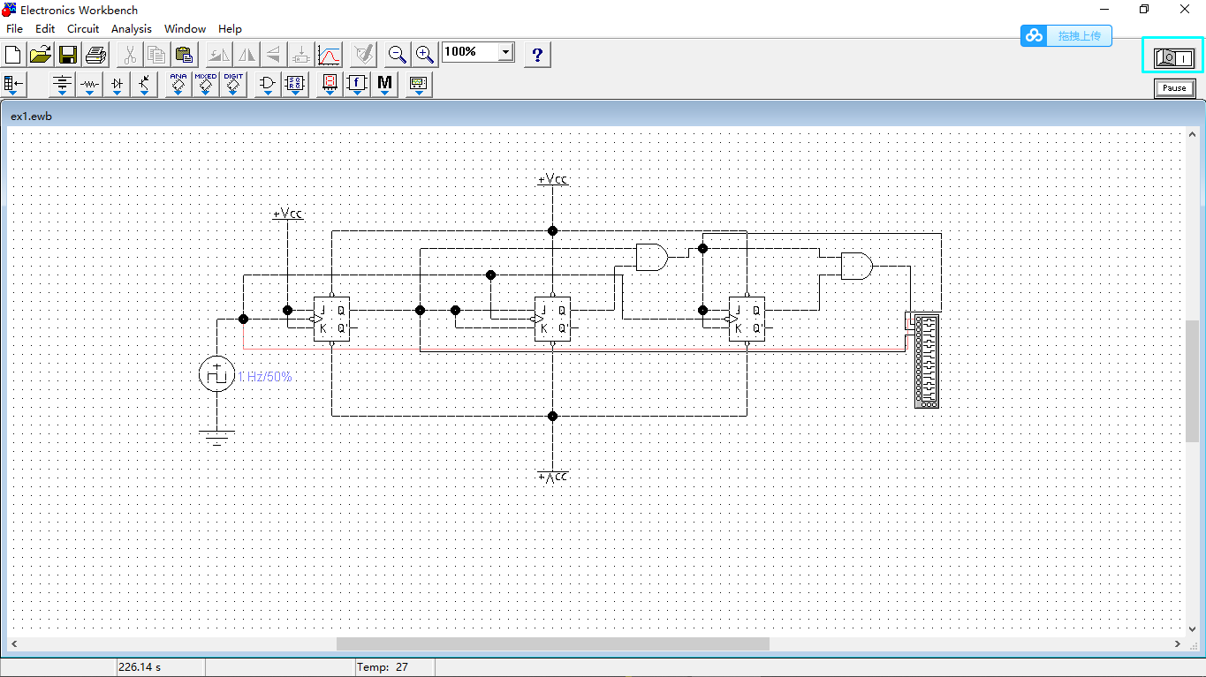Open the Logic Gates parts bin
Image resolution: width=1206 pixels, height=677 pixels.
[266, 84]
